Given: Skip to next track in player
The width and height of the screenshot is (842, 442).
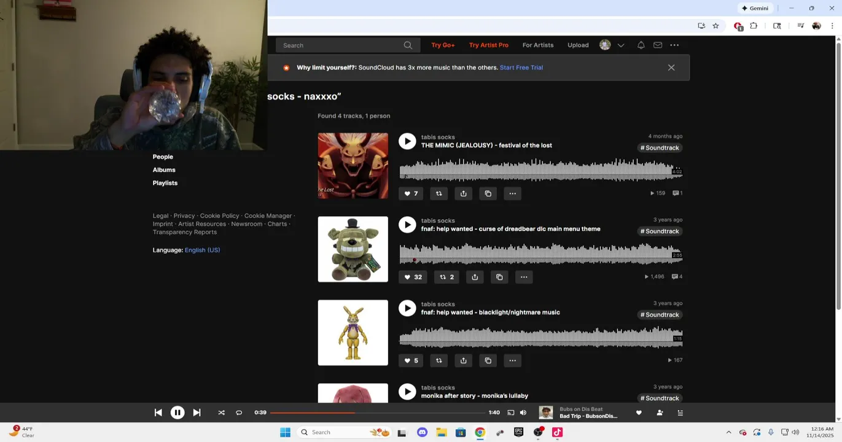Looking at the screenshot, I should 197,413.
